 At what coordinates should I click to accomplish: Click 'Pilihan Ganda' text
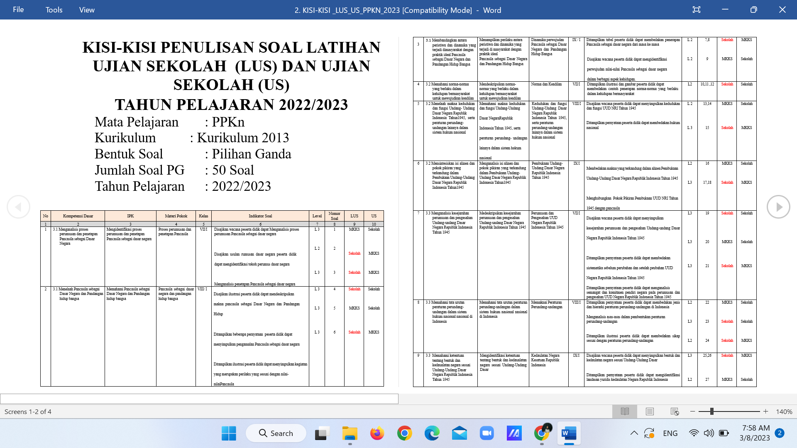pyautogui.click(x=252, y=154)
